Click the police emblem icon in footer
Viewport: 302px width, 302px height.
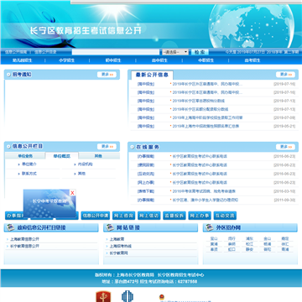[x=162, y=297]
